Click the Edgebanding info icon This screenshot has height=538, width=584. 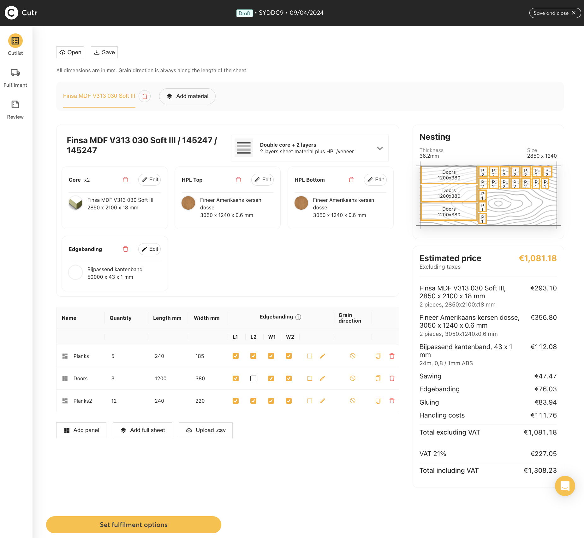(x=298, y=317)
